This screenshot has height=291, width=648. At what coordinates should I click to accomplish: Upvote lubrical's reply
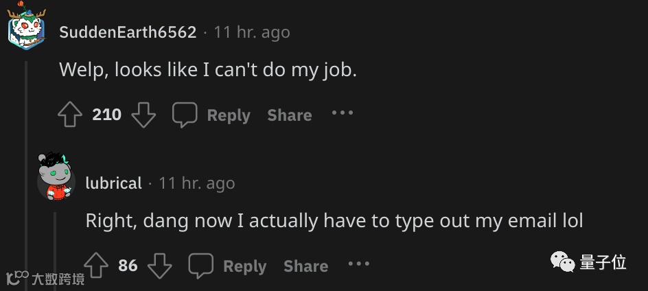tap(96, 266)
